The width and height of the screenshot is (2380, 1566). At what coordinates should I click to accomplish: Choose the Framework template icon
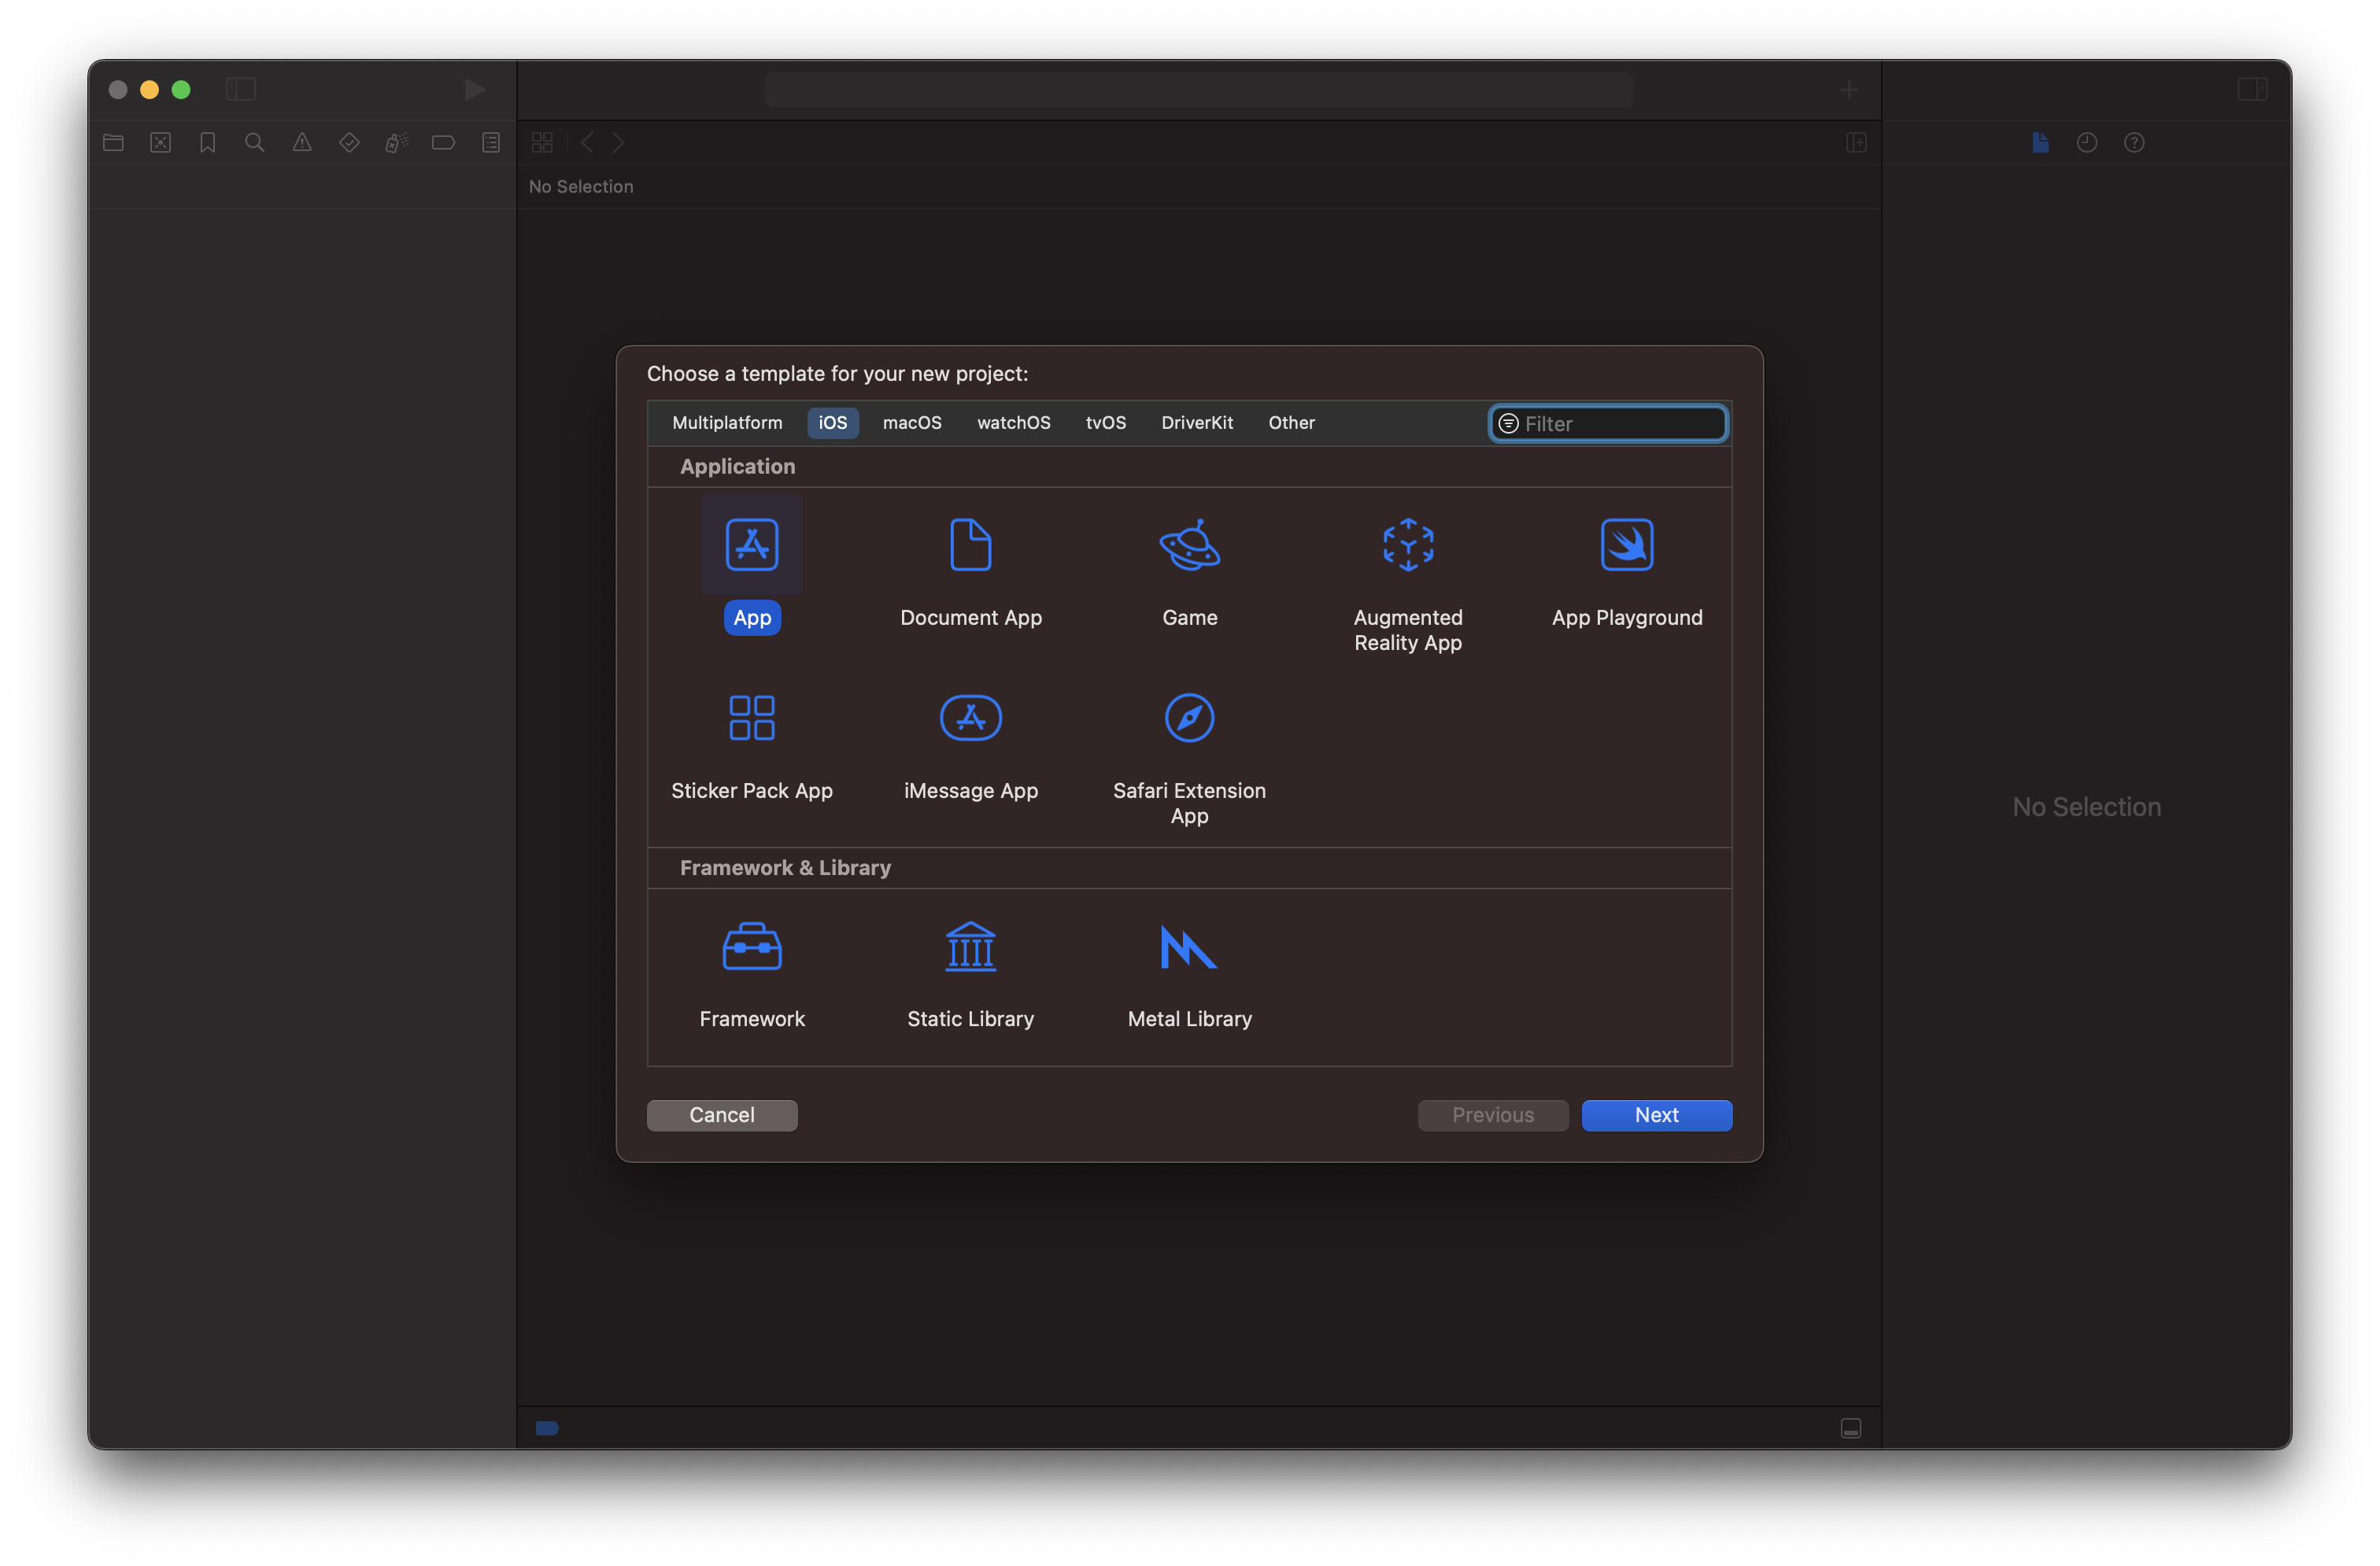pyautogui.click(x=752, y=946)
